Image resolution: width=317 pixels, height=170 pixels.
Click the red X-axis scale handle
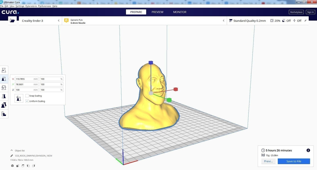(176, 89)
